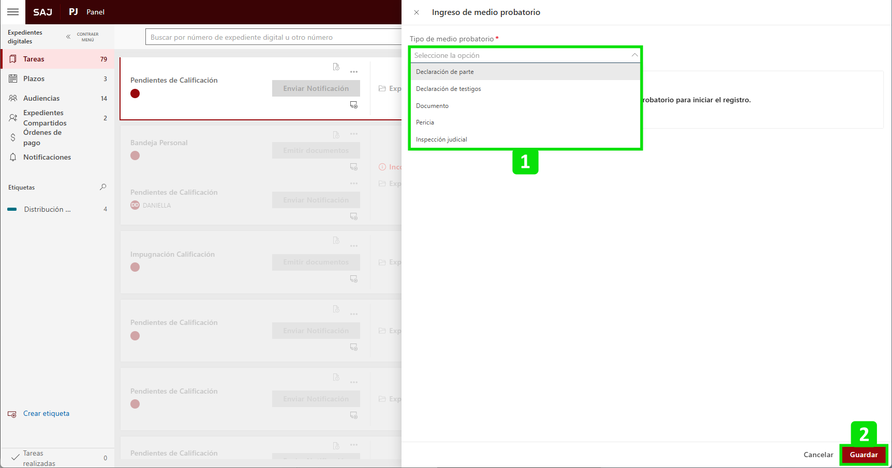
Task: Collapse the sidebar with Contraer Menú arrows
Action: click(68, 37)
